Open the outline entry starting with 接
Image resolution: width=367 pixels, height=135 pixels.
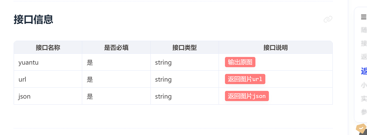[x=364, y=43]
